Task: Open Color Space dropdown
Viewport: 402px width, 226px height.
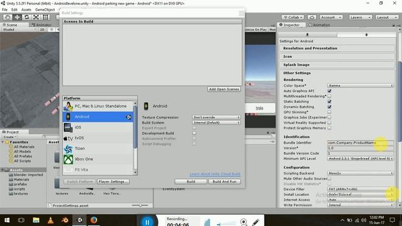Action: (x=360, y=85)
